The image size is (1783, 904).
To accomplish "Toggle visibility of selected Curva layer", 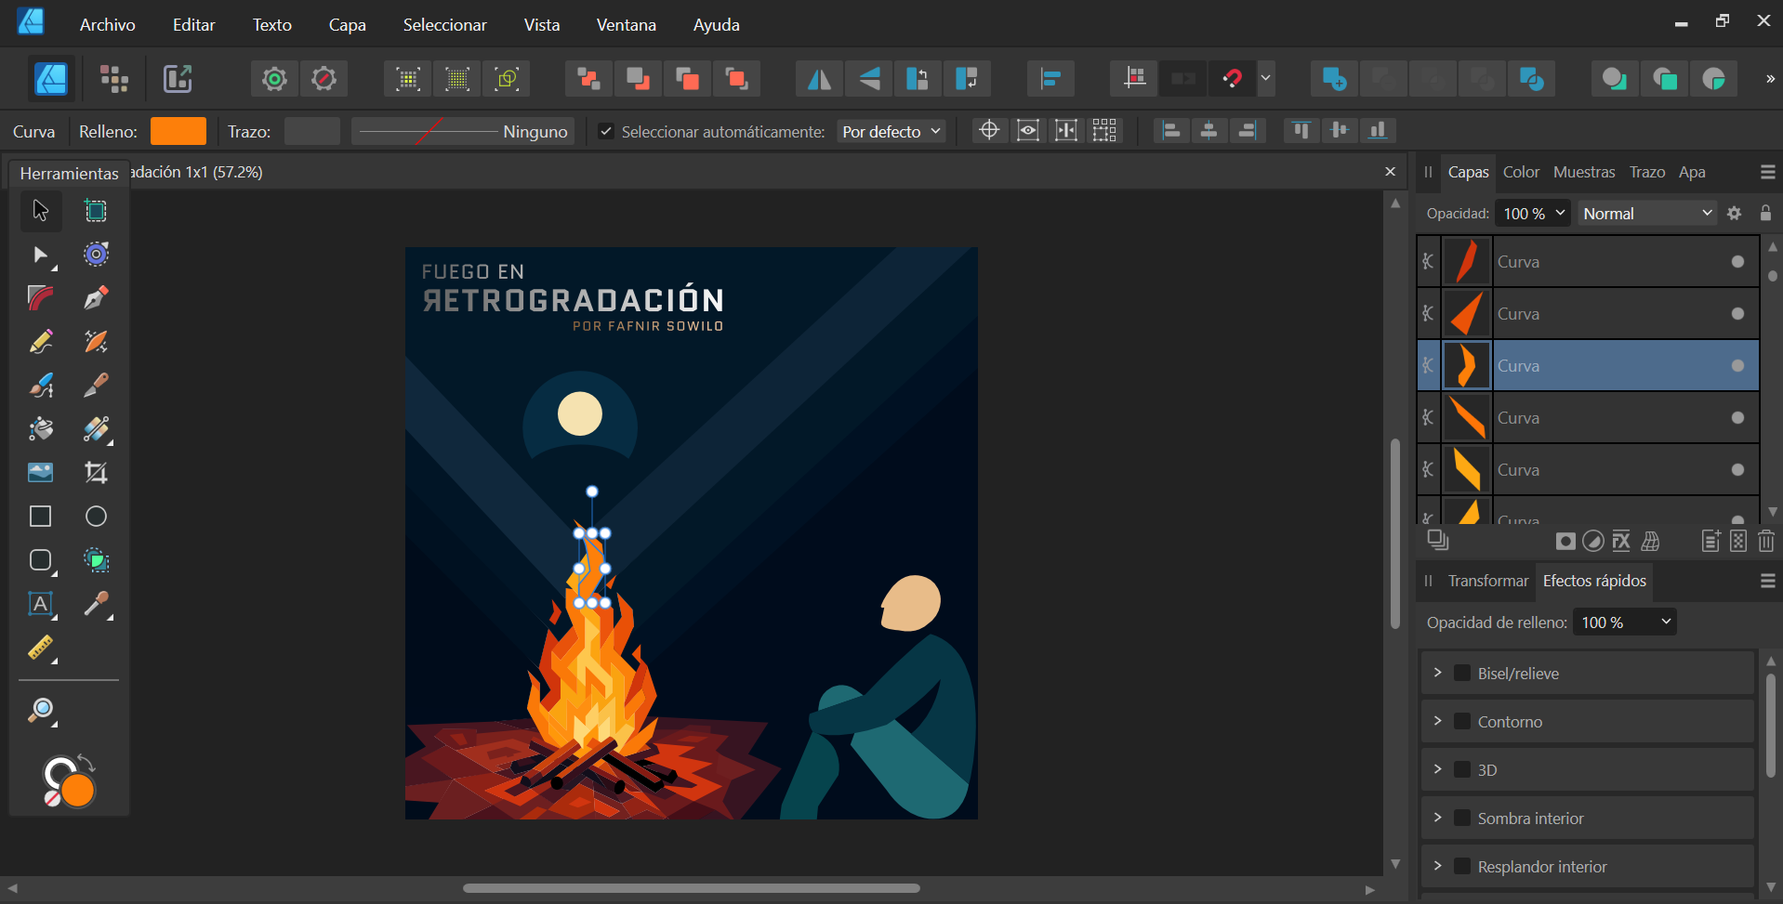I will 1737,365.
